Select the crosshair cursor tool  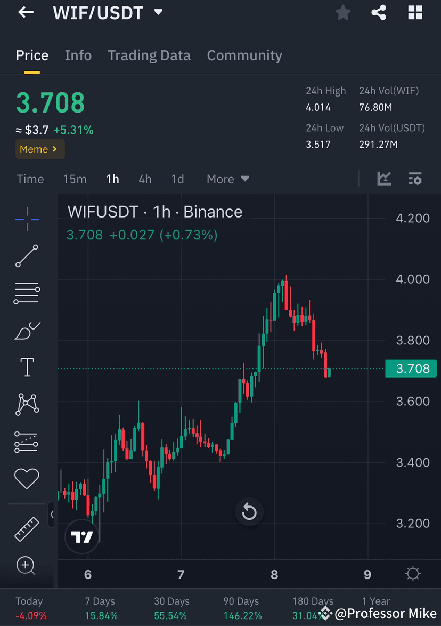(27, 219)
